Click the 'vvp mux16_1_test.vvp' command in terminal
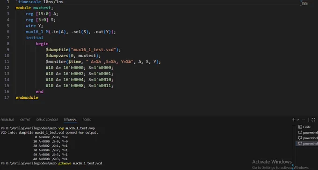The width and height of the screenshot is (318, 170). (x=76, y=128)
